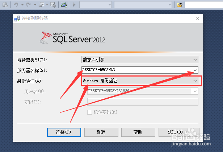223x152 pixels.
Task: Click the navigate backward icon
Action: pyautogui.click(x=41, y=5)
